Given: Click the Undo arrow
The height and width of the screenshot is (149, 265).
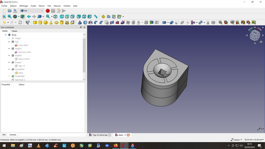Looking at the screenshot, I should coord(4,22).
